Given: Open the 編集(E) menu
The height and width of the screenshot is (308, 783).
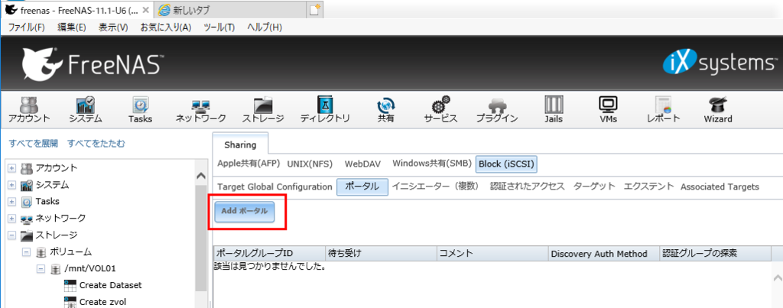Looking at the screenshot, I should point(72,28).
